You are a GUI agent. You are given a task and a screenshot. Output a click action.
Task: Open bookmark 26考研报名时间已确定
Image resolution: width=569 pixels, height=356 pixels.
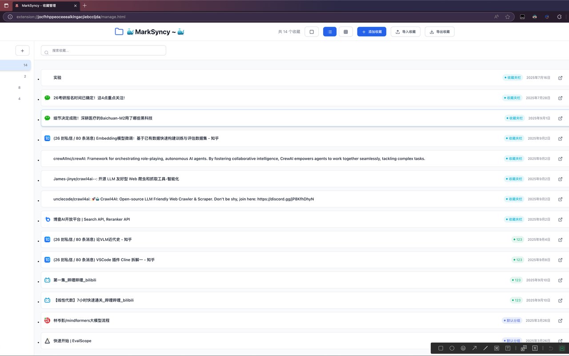tap(89, 98)
